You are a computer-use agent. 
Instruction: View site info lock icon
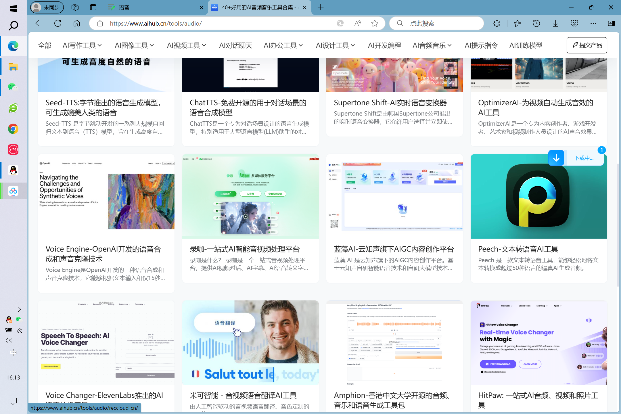coord(100,23)
